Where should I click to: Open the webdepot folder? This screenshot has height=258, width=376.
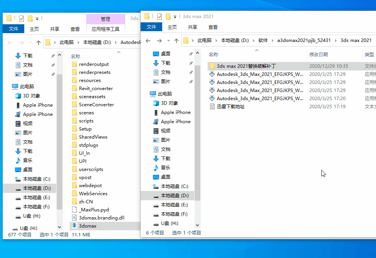(x=90, y=185)
